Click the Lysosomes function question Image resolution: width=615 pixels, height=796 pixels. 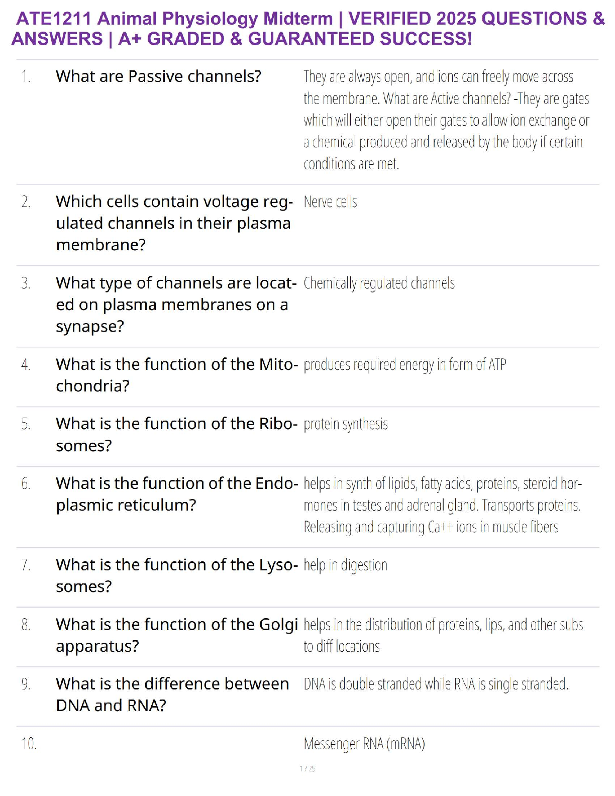(177, 575)
